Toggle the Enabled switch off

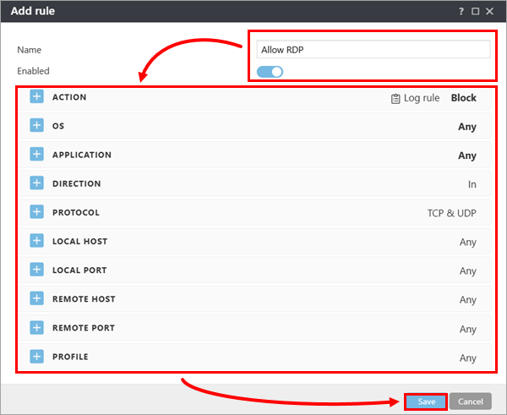click(x=271, y=71)
